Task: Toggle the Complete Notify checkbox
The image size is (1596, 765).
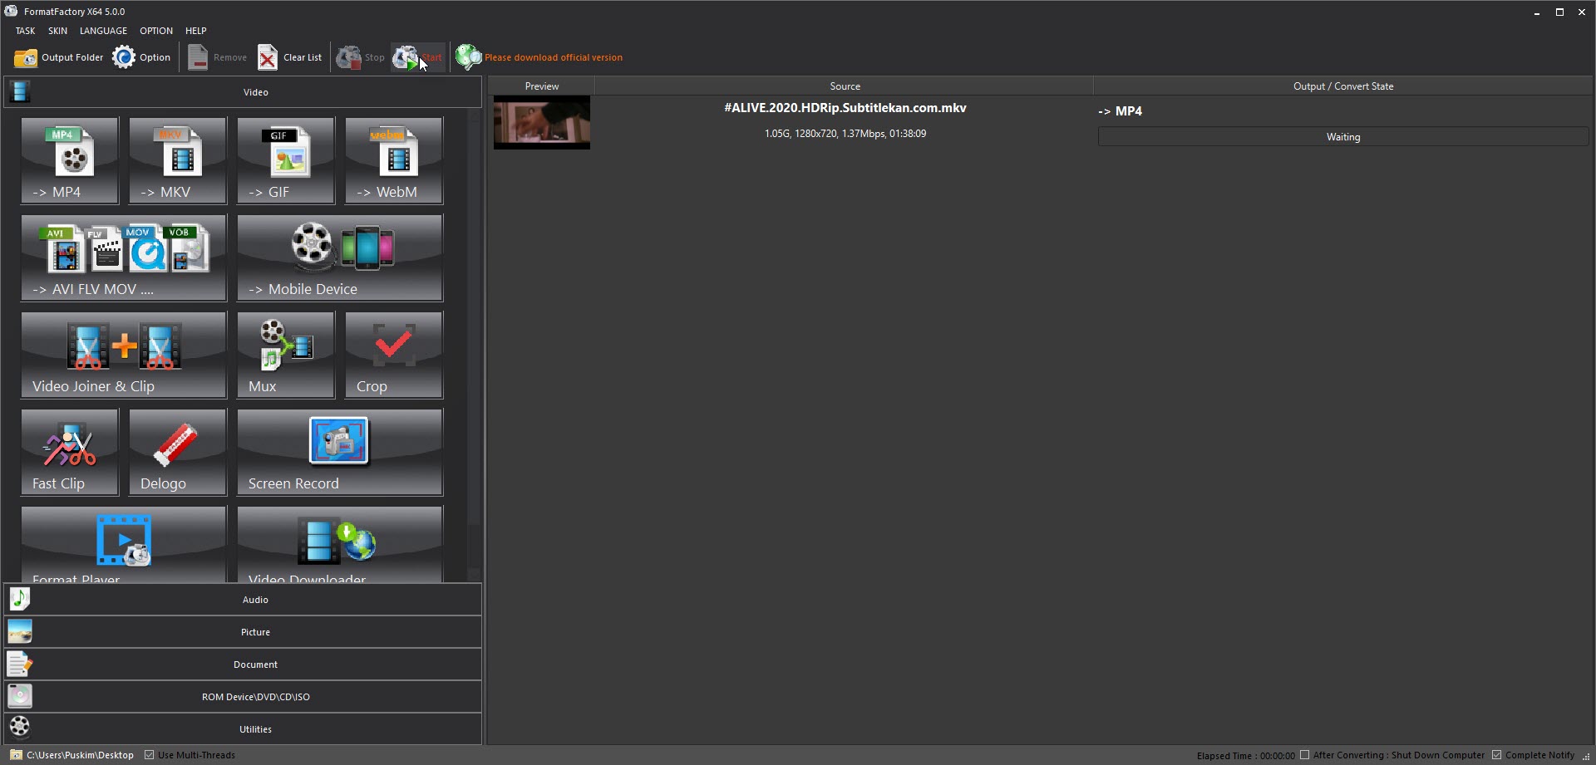Action: 1497,755
